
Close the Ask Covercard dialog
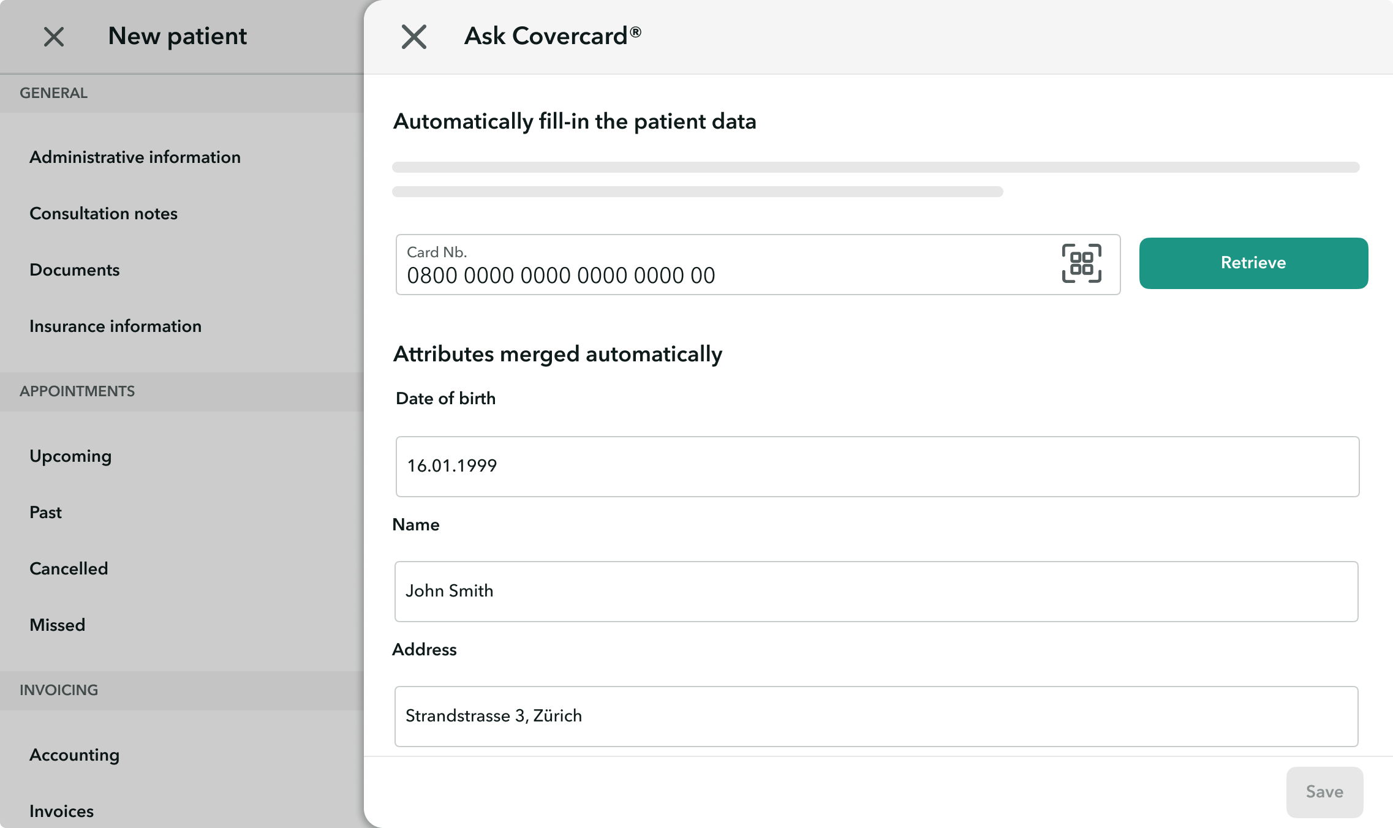tap(414, 37)
